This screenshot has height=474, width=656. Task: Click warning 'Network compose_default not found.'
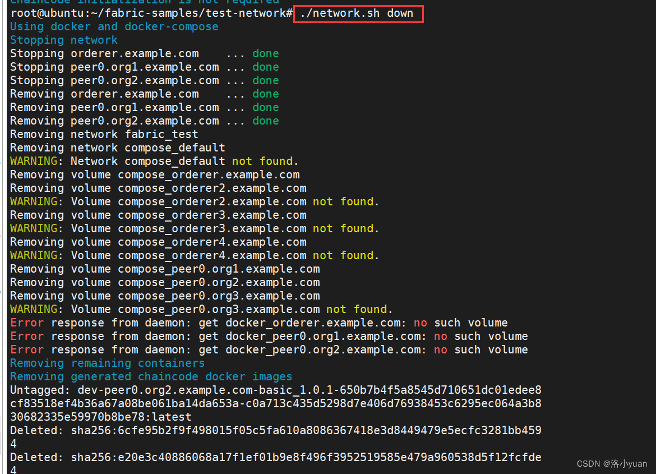154,161
